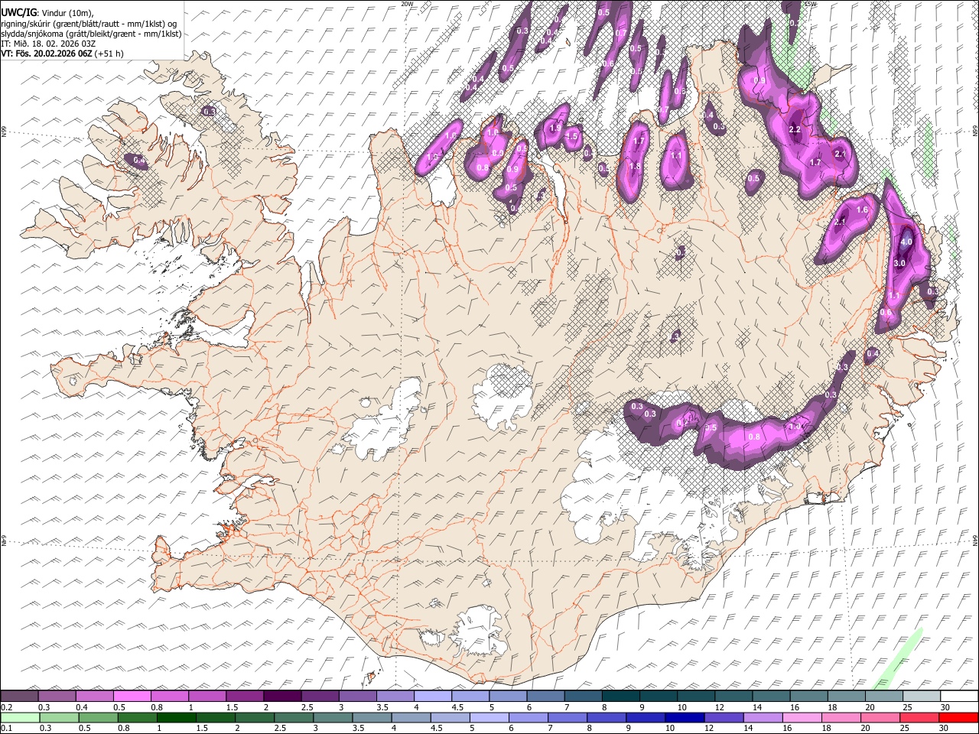Click the palest green 0.1–0.3 rain legend swatch

pyautogui.click(x=20, y=717)
